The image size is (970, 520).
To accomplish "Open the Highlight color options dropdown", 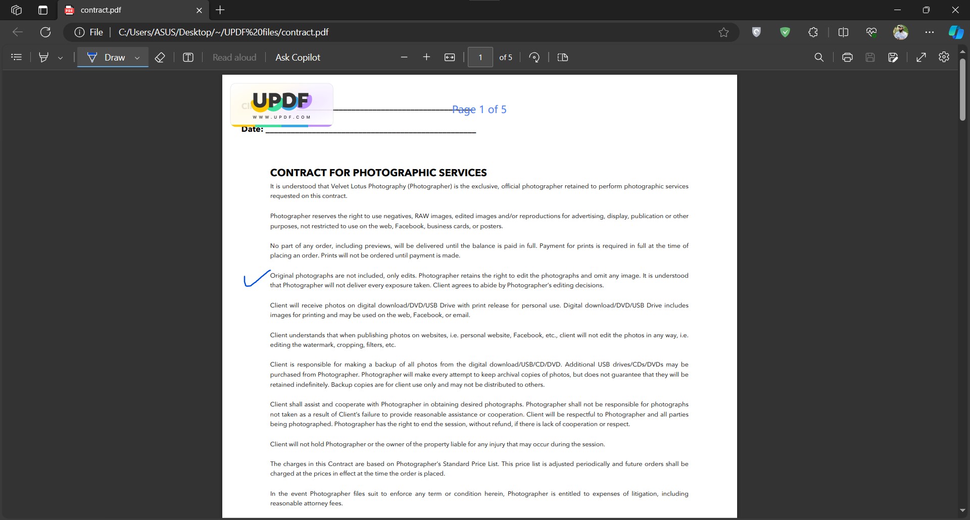I will tap(61, 58).
